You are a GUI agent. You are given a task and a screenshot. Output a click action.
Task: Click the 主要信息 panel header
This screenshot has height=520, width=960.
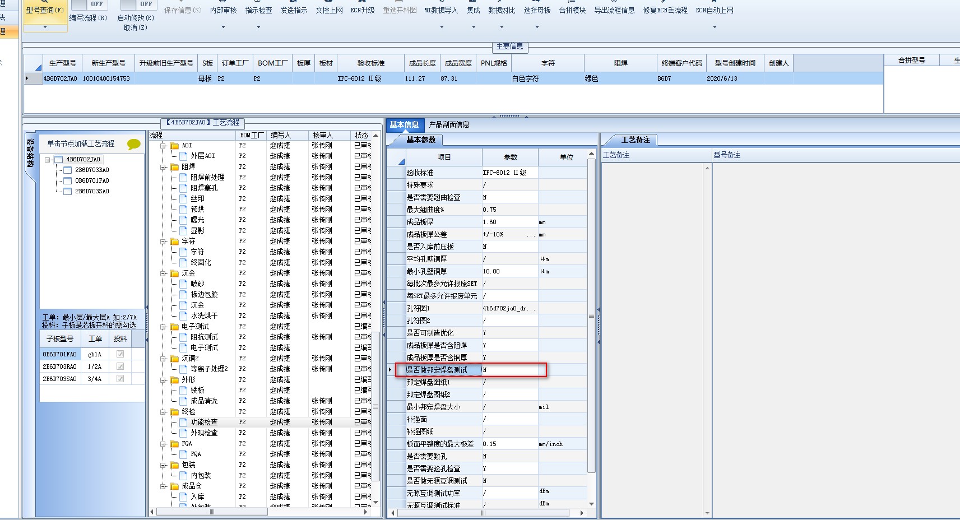pyautogui.click(x=509, y=47)
